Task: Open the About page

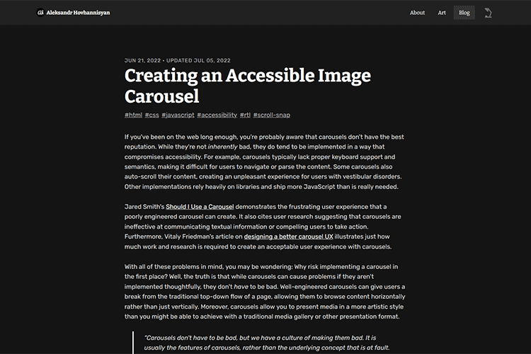Action: tap(418, 13)
